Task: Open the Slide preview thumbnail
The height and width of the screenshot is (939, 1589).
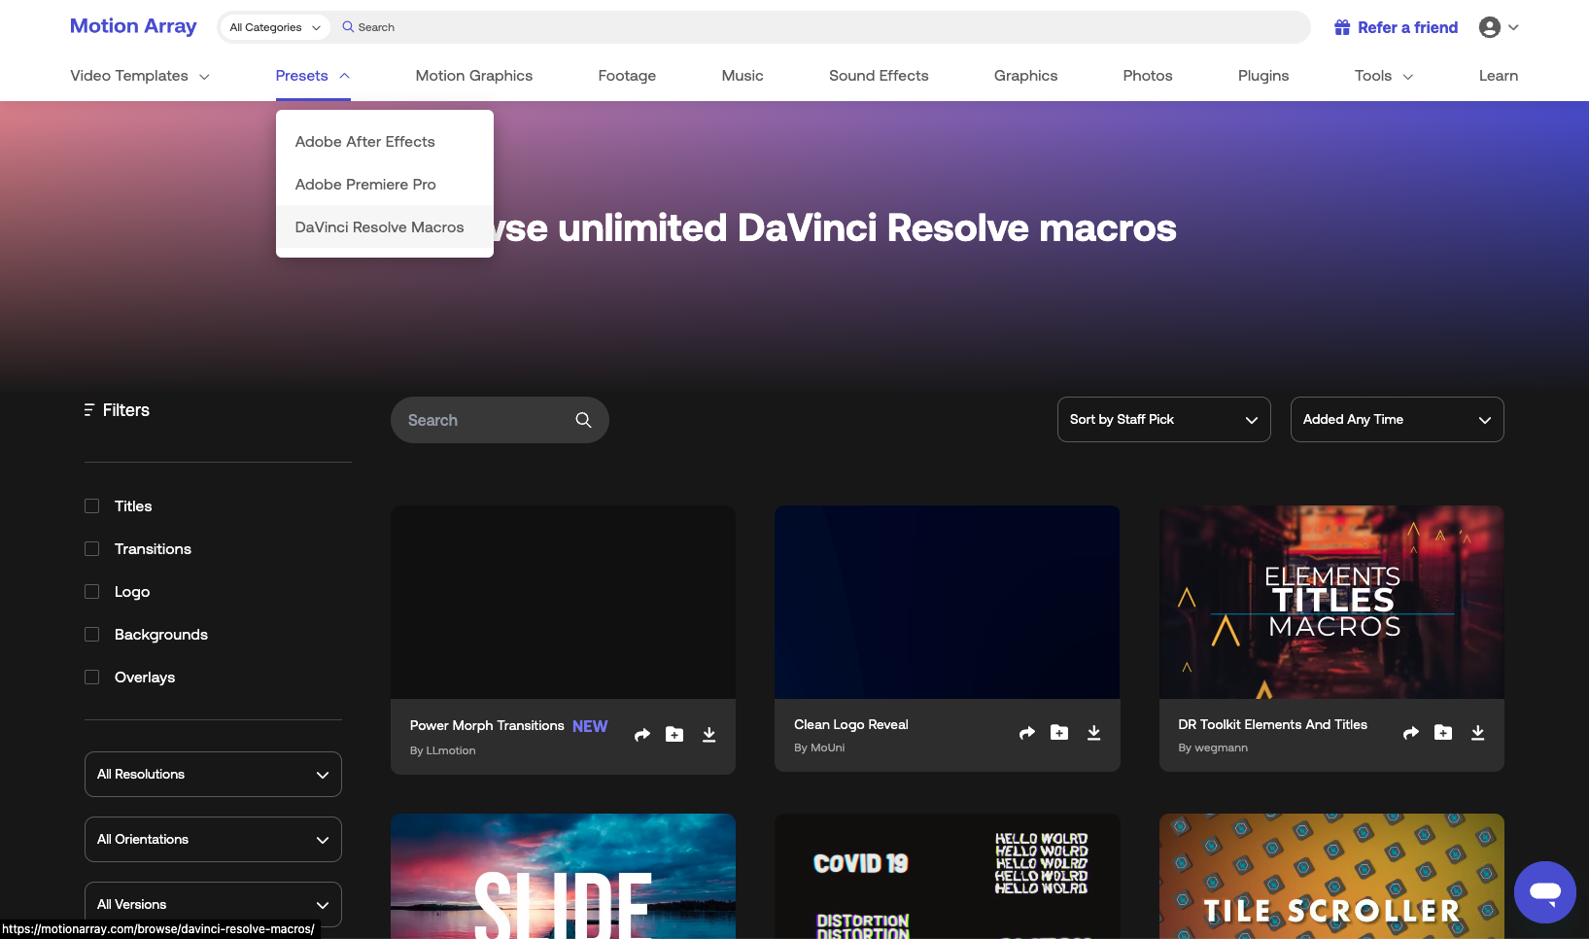Action: click(563, 876)
